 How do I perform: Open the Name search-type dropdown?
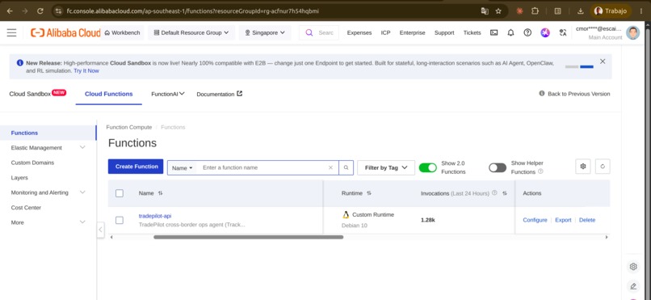coord(183,168)
